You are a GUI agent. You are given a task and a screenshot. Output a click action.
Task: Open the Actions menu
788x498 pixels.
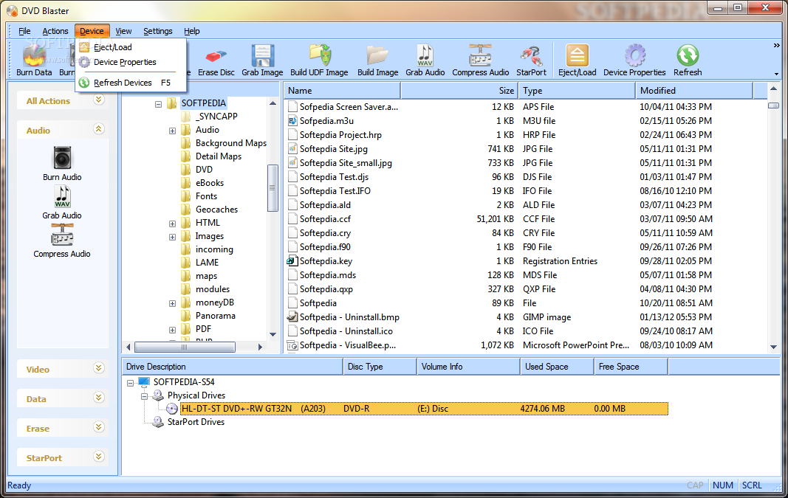55,31
